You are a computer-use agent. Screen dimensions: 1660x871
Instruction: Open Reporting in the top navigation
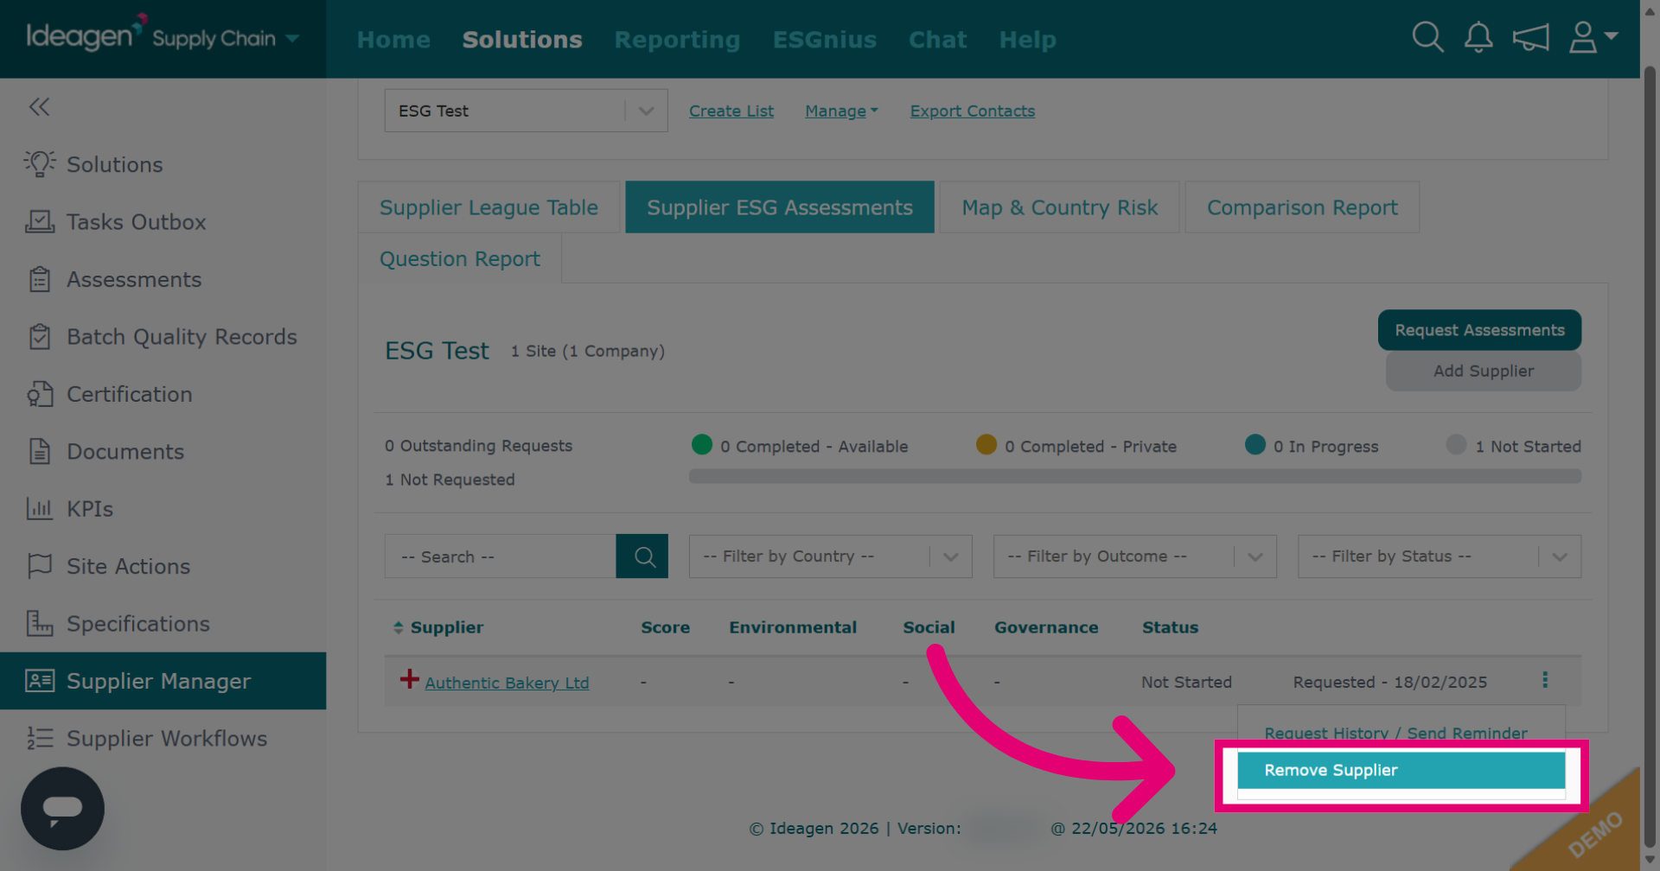[x=677, y=40]
